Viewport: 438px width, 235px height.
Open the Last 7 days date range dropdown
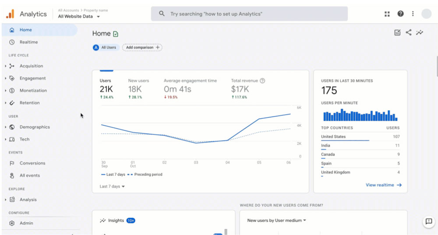[x=112, y=186]
